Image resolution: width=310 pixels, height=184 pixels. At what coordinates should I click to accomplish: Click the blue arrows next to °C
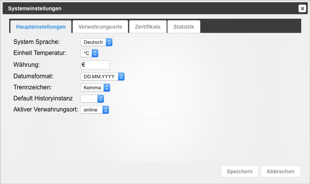coord(95,53)
